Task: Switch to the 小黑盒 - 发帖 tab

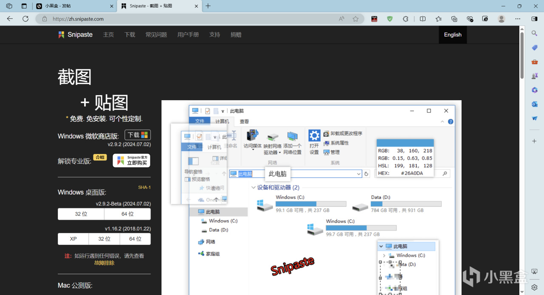Action: [x=74, y=6]
